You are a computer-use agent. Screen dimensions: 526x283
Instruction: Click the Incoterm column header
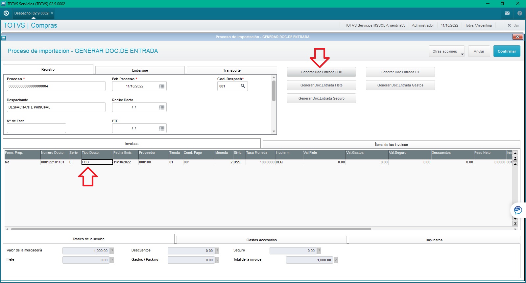289,155
